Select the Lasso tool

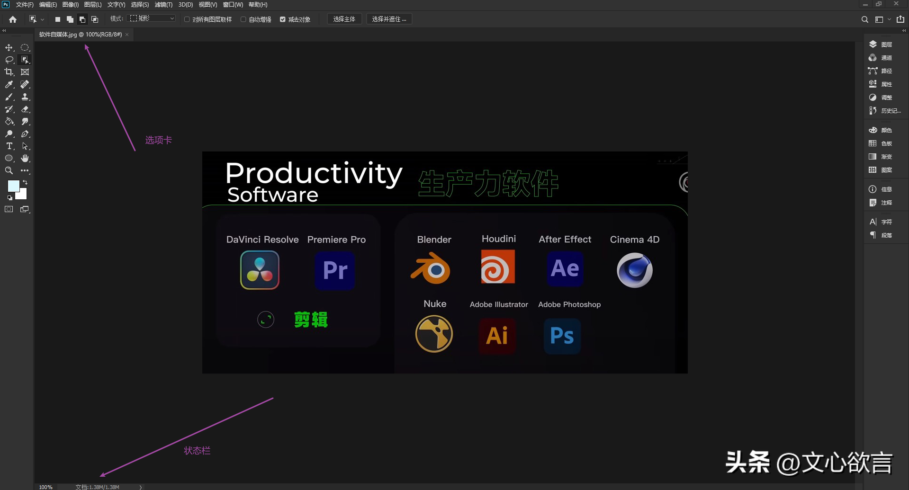pos(9,60)
